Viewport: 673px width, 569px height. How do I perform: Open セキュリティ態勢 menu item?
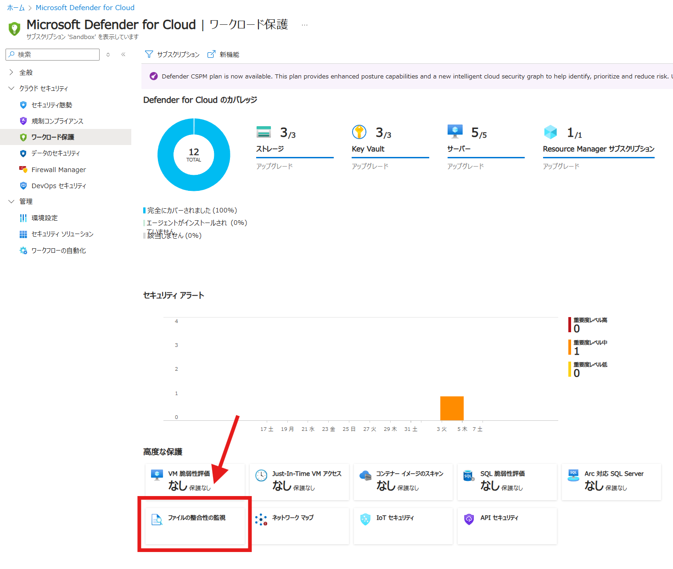66,105
